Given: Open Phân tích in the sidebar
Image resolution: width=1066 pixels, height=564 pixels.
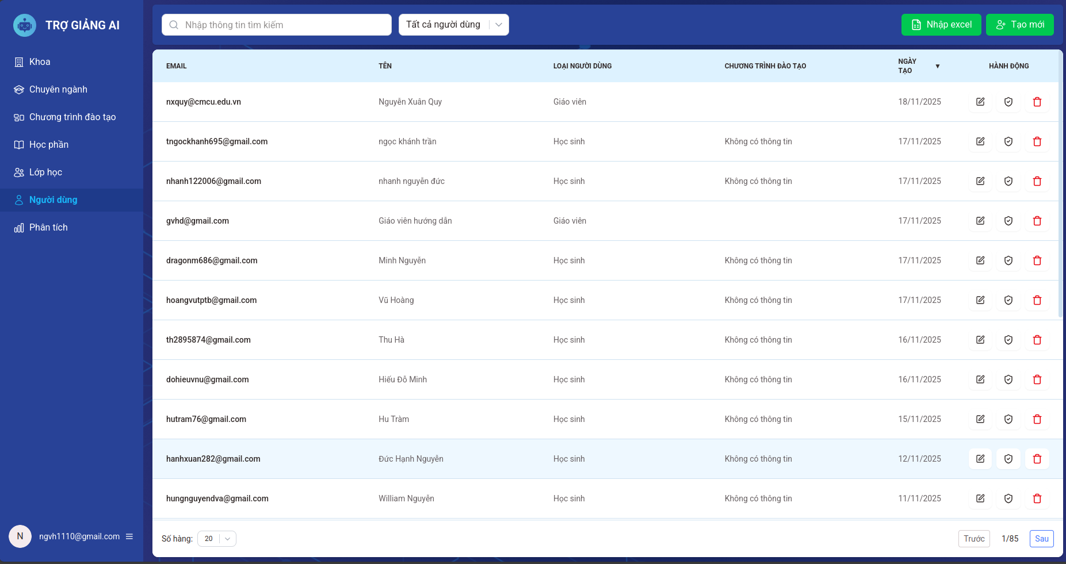Looking at the screenshot, I should click(48, 228).
